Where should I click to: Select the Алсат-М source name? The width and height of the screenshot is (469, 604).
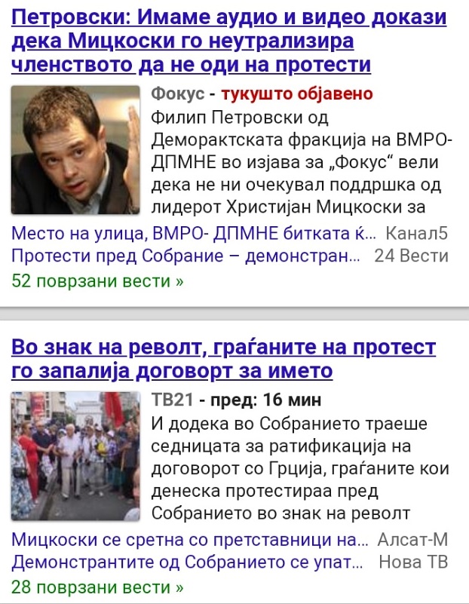point(412,540)
